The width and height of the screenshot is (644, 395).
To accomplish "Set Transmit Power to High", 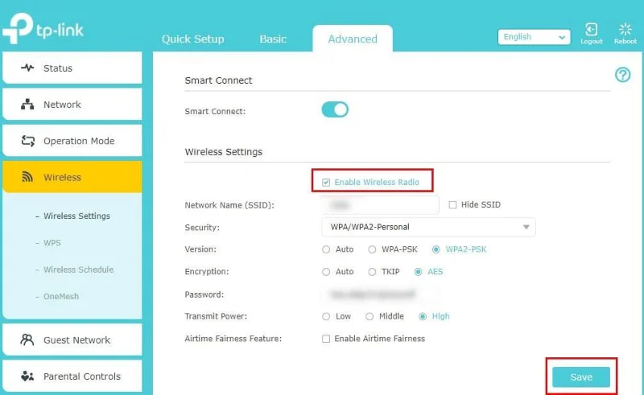I will click(x=423, y=317).
